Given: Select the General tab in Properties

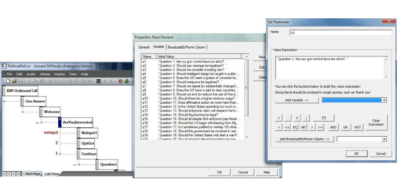Looking at the screenshot, I should 144,47.
